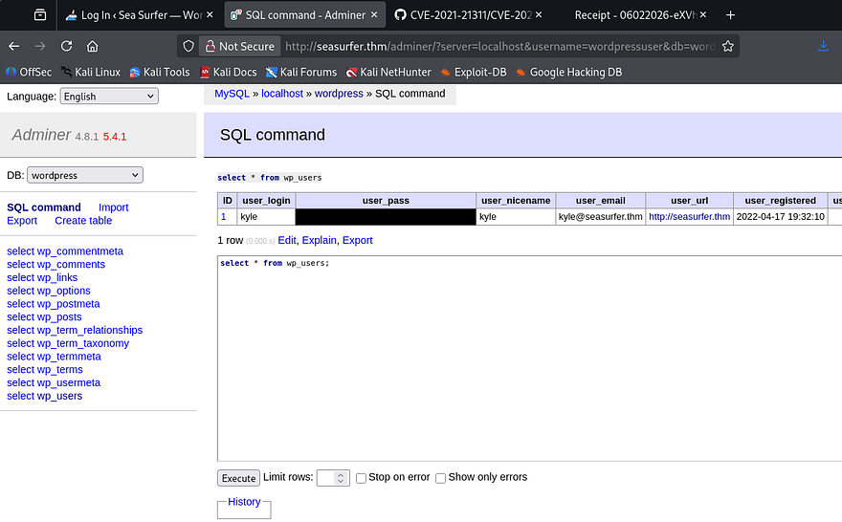Bookmark page with the star icon

[728, 46]
